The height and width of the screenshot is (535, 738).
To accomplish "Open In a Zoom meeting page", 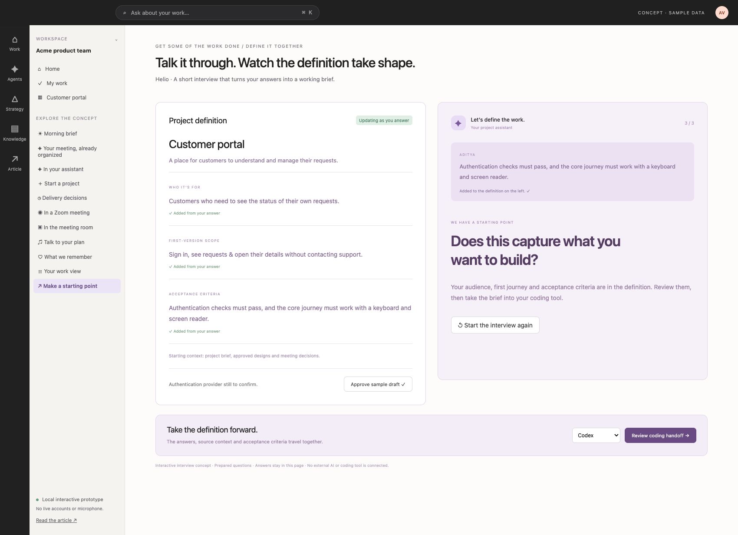I will (77, 213).
